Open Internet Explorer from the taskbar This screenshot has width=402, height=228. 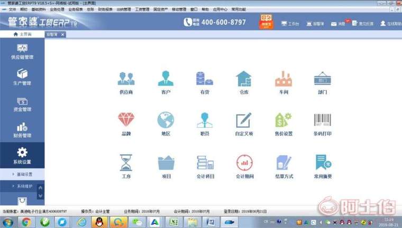82,222
